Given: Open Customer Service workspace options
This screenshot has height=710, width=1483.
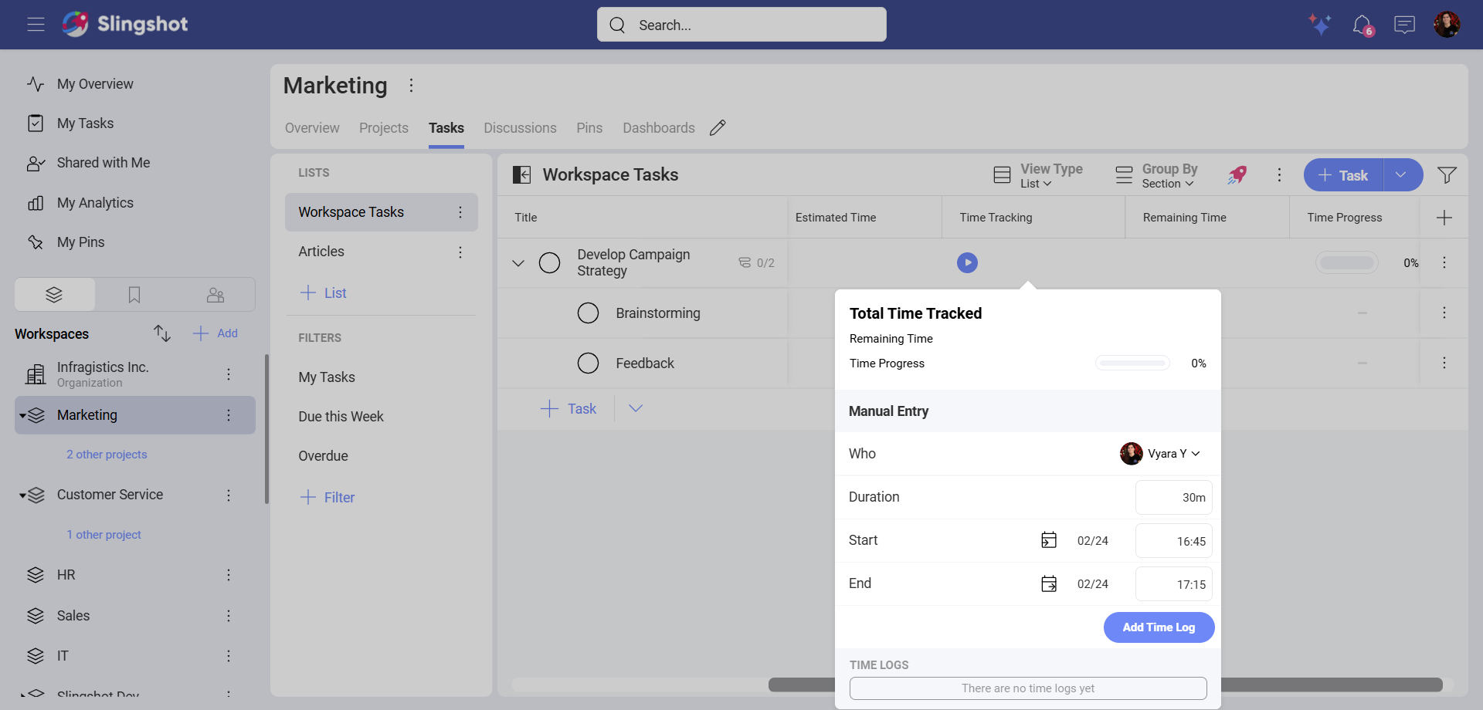Looking at the screenshot, I should coord(229,495).
